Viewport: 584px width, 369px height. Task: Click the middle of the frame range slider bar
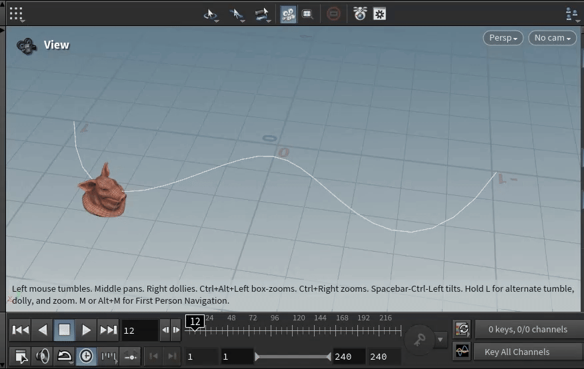[293, 357]
